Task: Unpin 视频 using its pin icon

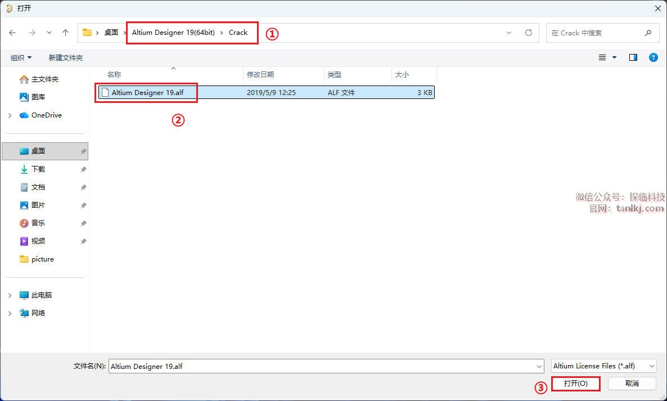Action: (x=83, y=241)
